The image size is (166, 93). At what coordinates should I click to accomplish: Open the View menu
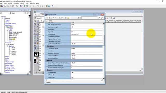(x=5, y=3)
